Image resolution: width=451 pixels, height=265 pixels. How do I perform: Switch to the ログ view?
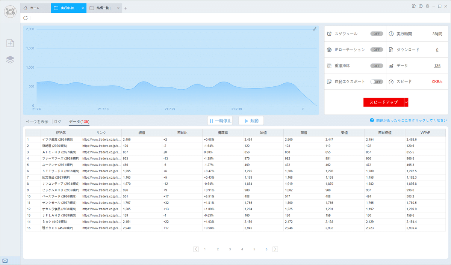pos(58,122)
